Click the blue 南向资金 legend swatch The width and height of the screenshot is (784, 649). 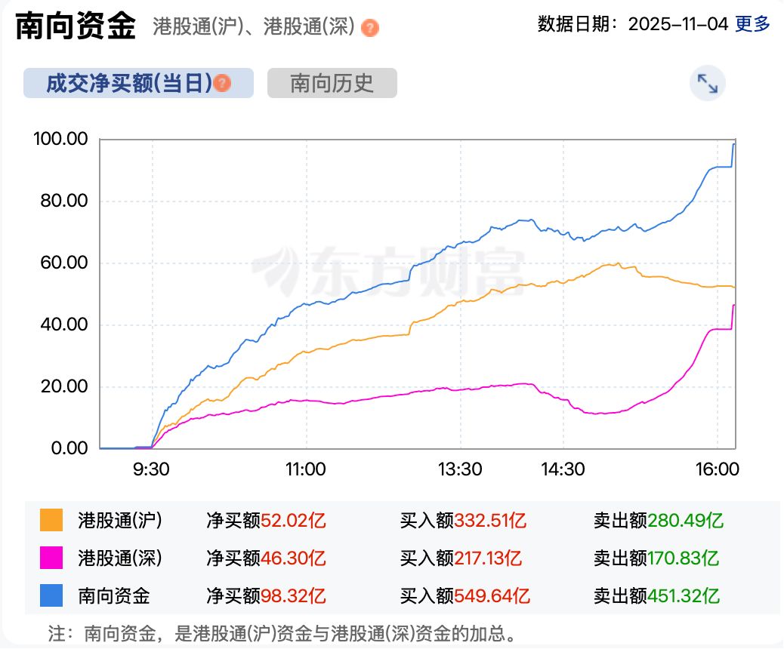(x=51, y=596)
